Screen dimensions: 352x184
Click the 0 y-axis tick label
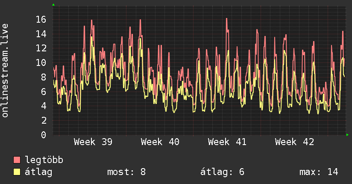(44, 135)
